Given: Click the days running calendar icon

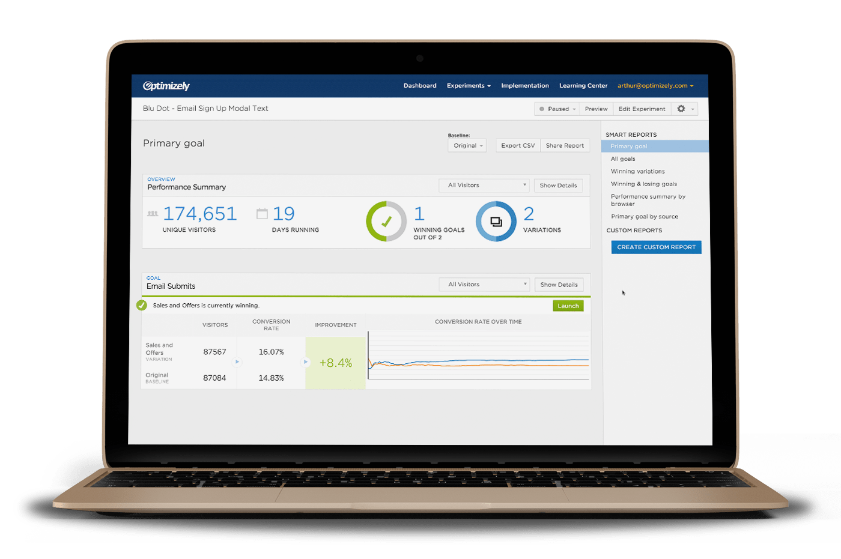Looking at the screenshot, I should click(262, 214).
